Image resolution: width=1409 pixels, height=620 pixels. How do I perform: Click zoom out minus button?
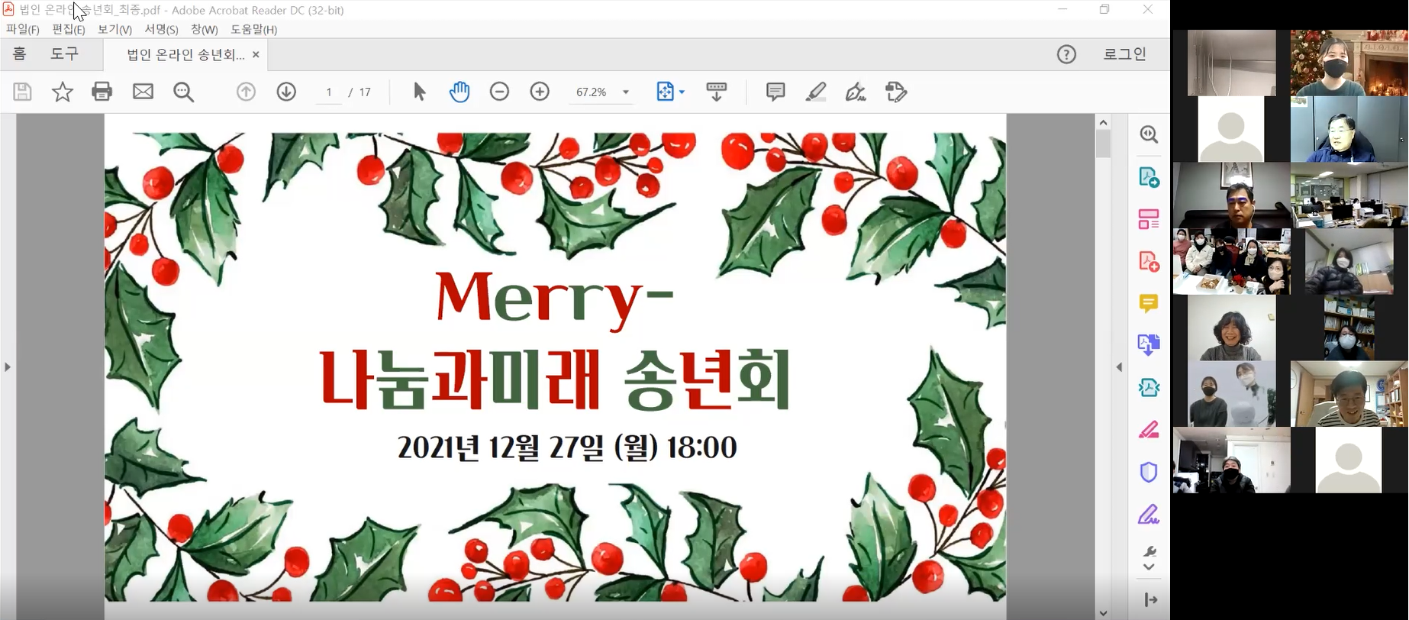click(499, 92)
